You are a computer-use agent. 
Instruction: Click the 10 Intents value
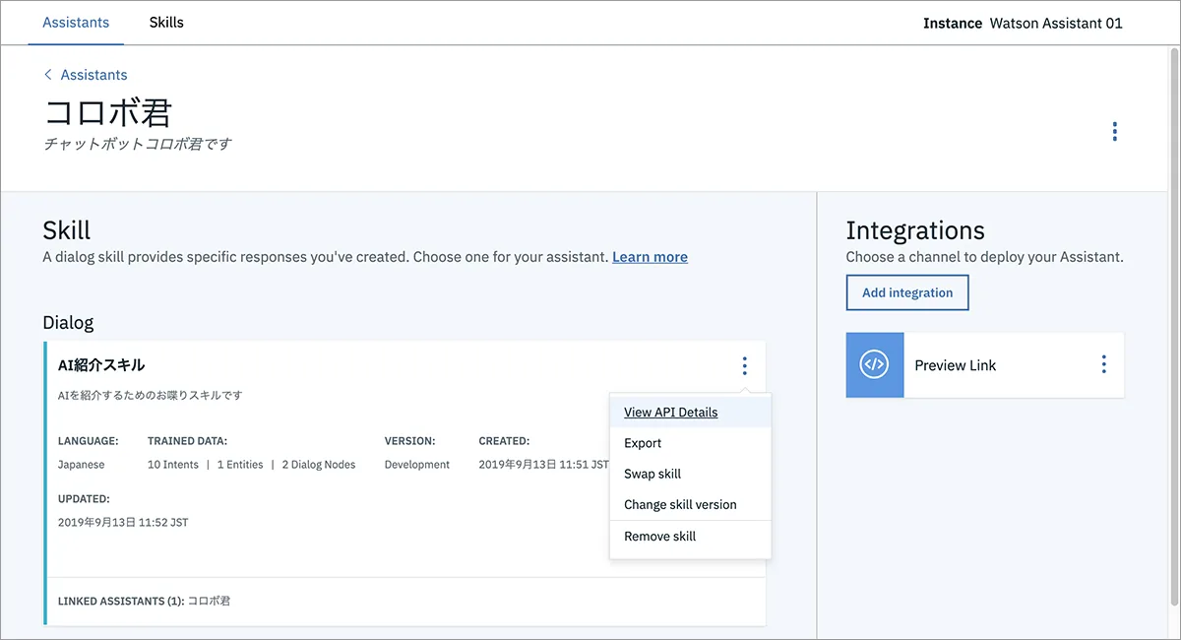point(173,465)
